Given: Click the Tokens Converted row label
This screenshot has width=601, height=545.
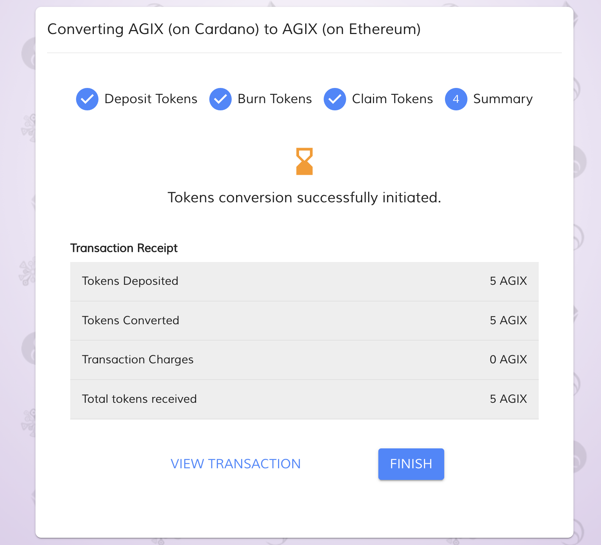Looking at the screenshot, I should (x=131, y=321).
